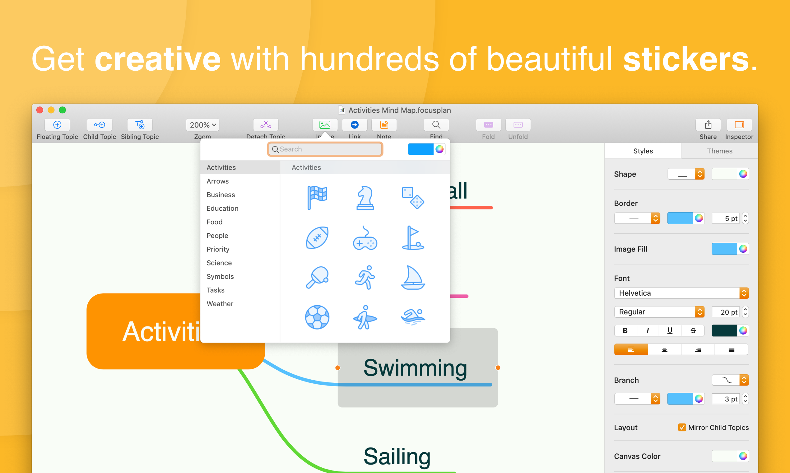Screen dimensions: 790x473
Task: Pick the chess knight sticker
Action: coord(365,198)
